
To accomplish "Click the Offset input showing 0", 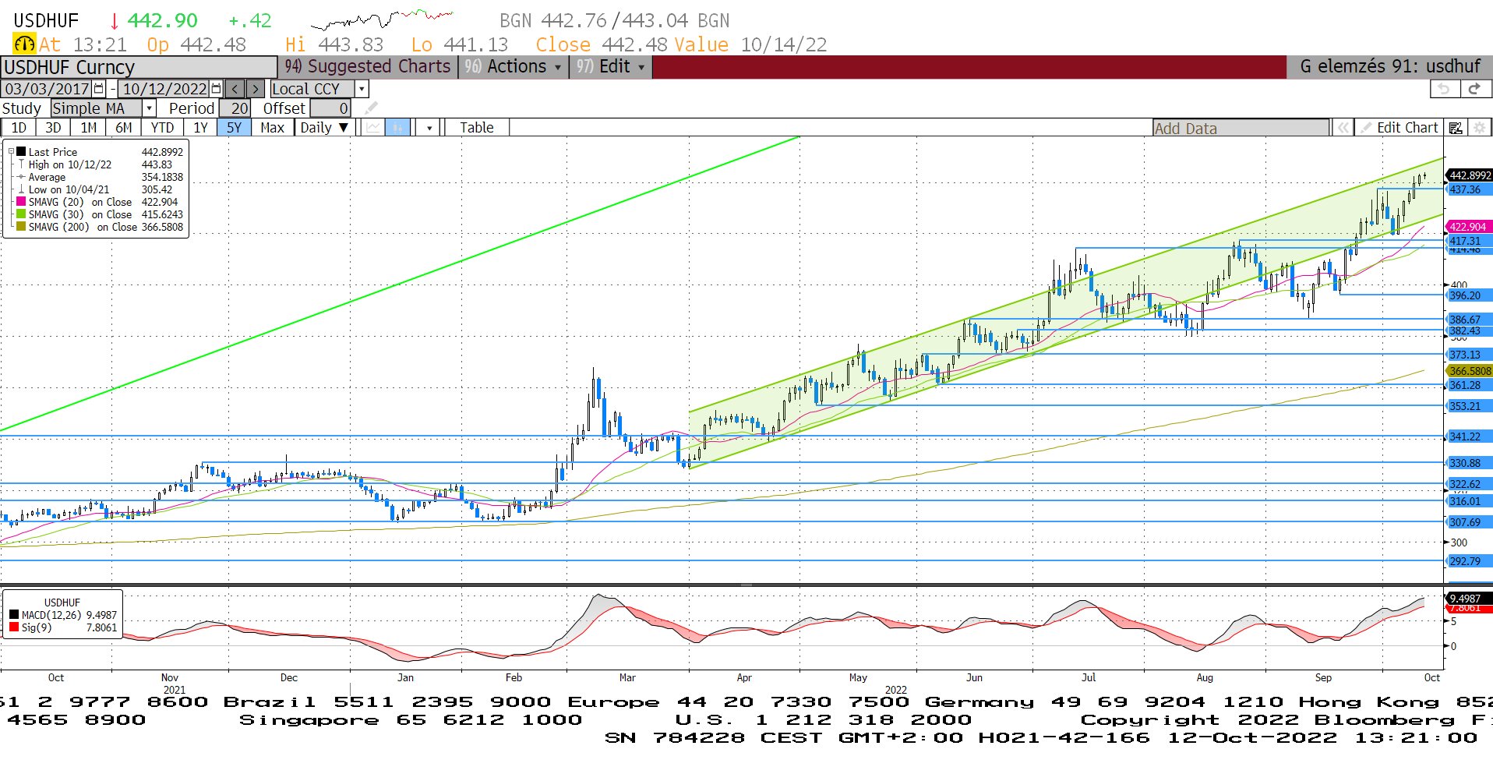I will point(330,108).
